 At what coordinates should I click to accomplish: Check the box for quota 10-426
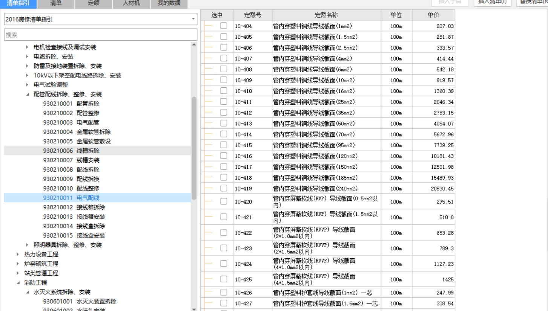(x=224, y=292)
